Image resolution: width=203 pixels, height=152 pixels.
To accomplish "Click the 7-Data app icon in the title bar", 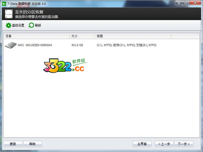I will click(x=4, y=4).
